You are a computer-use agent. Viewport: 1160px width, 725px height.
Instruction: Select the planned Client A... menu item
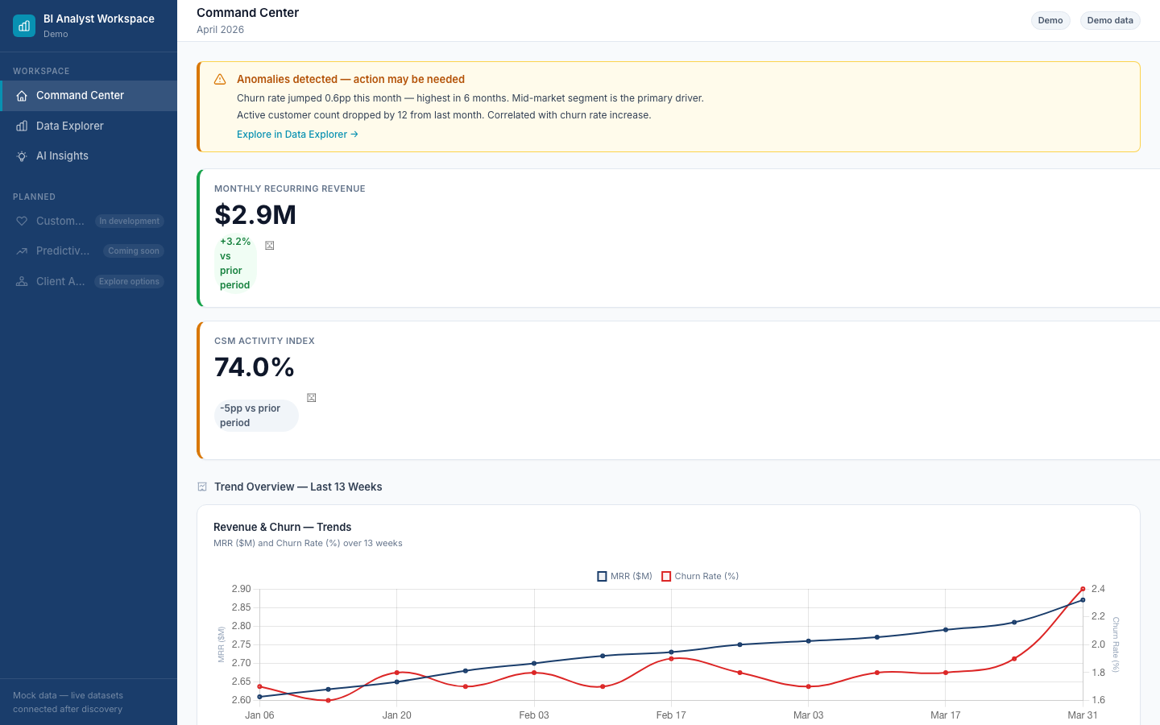coord(89,281)
